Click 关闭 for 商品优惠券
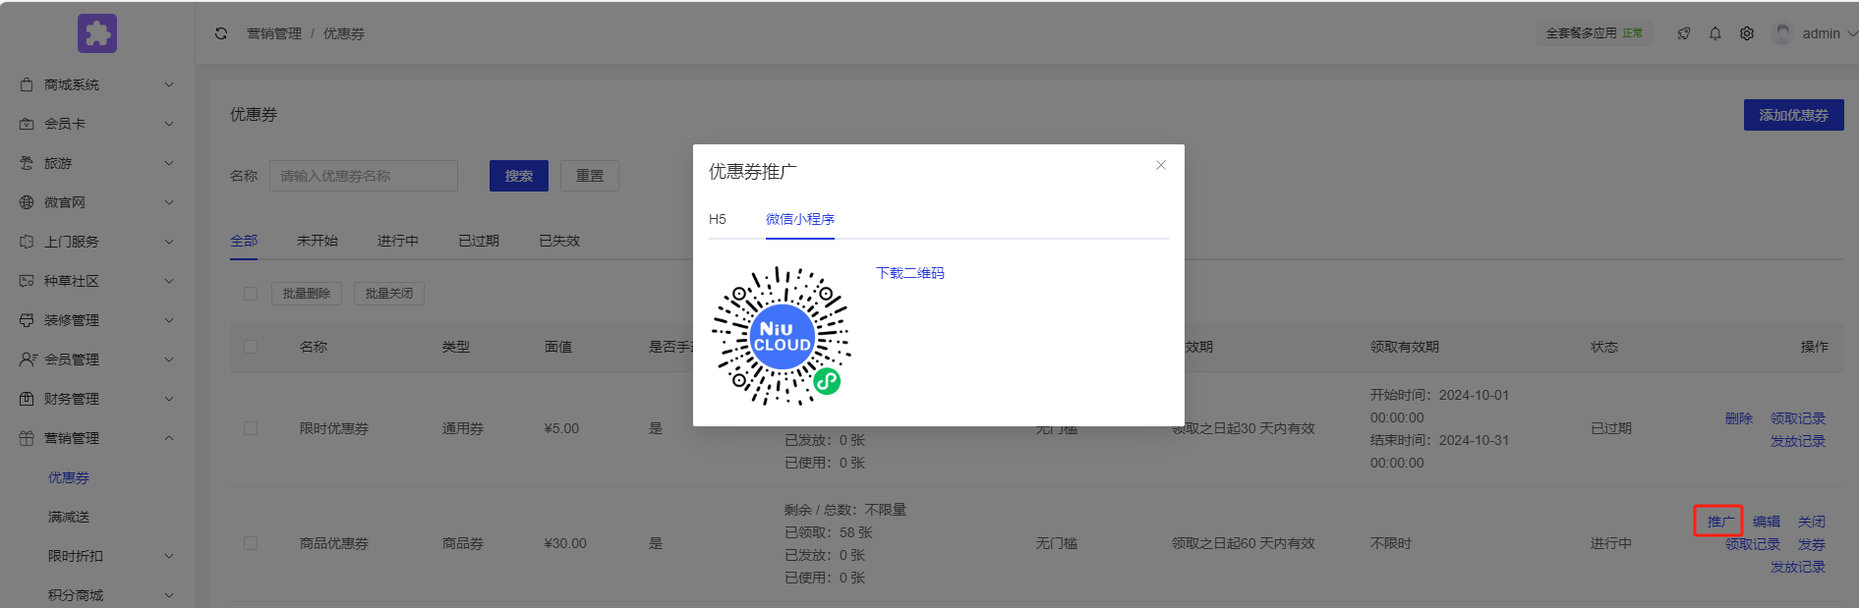This screenshot has height=608, width=1859. click(x=1812, y=522)
